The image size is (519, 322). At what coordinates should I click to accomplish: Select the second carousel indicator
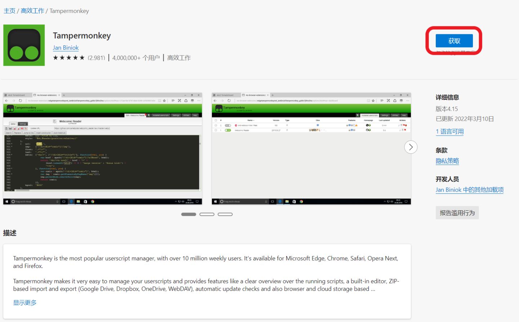(x=207, y=214)
